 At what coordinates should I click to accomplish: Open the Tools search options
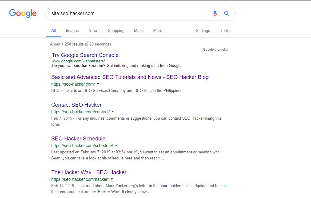pos(225,31)
